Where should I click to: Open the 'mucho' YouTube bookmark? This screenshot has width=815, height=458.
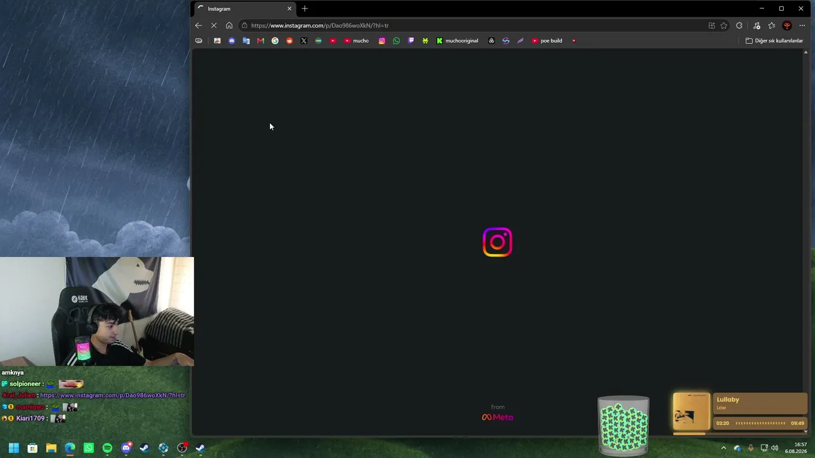357,41
